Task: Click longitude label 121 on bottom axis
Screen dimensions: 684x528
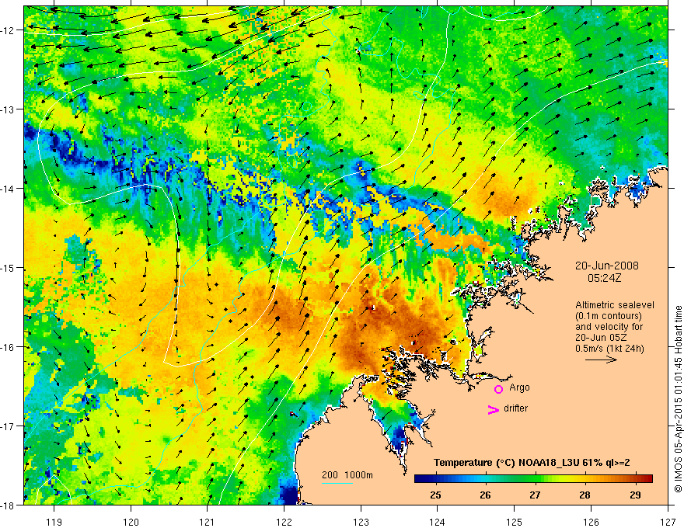Action: click(x=208, y=522)
